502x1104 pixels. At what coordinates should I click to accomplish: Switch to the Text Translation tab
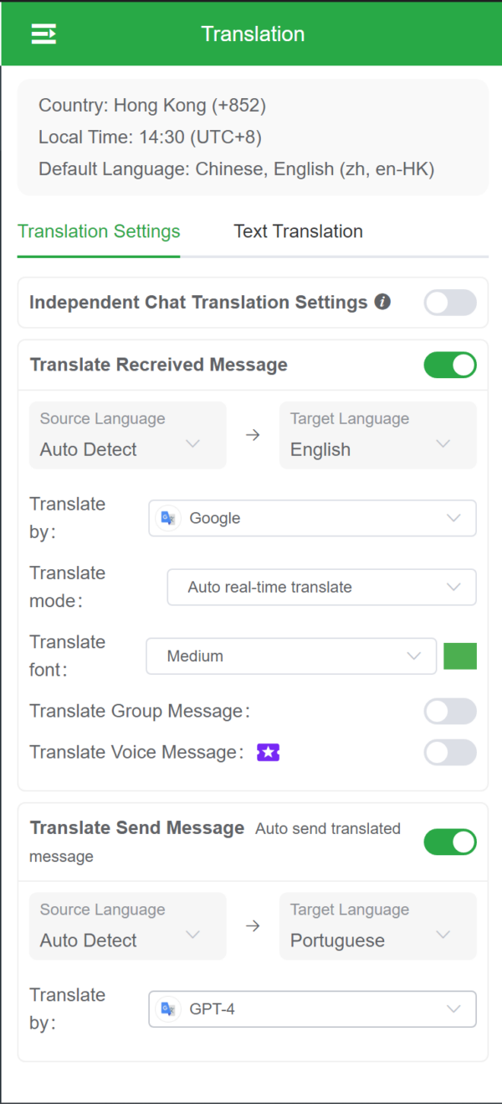tap(298, 231)
